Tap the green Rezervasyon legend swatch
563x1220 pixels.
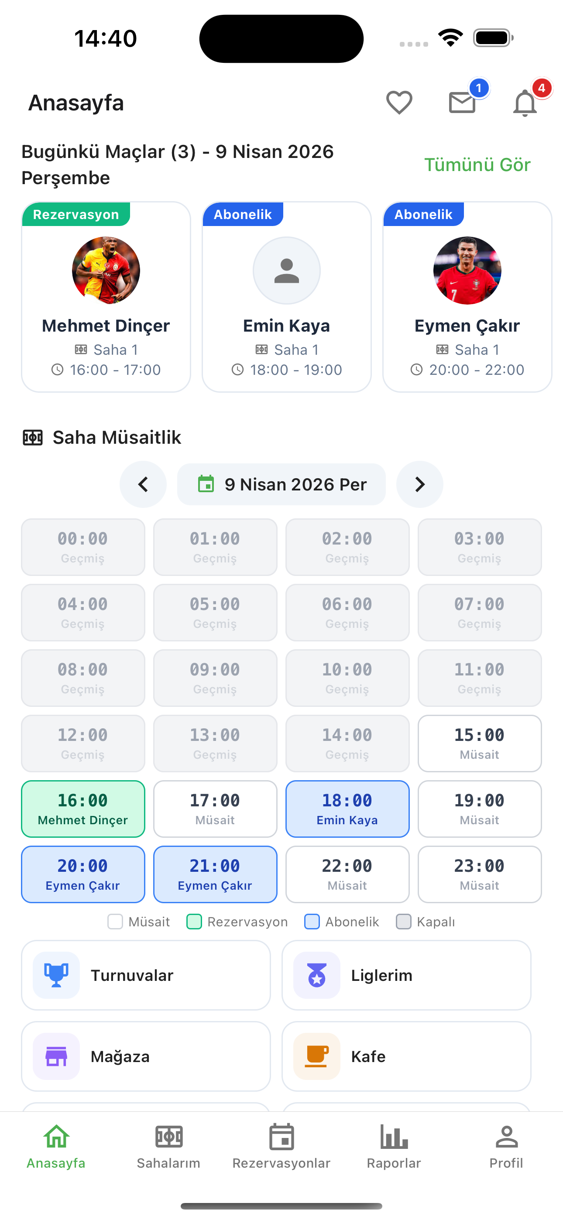[x=194, y=922]
